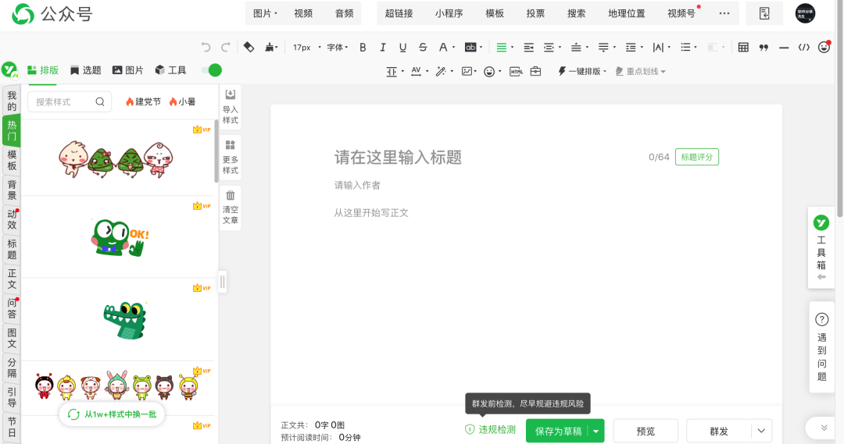Toggle bold formatting

tap(363, 48)
